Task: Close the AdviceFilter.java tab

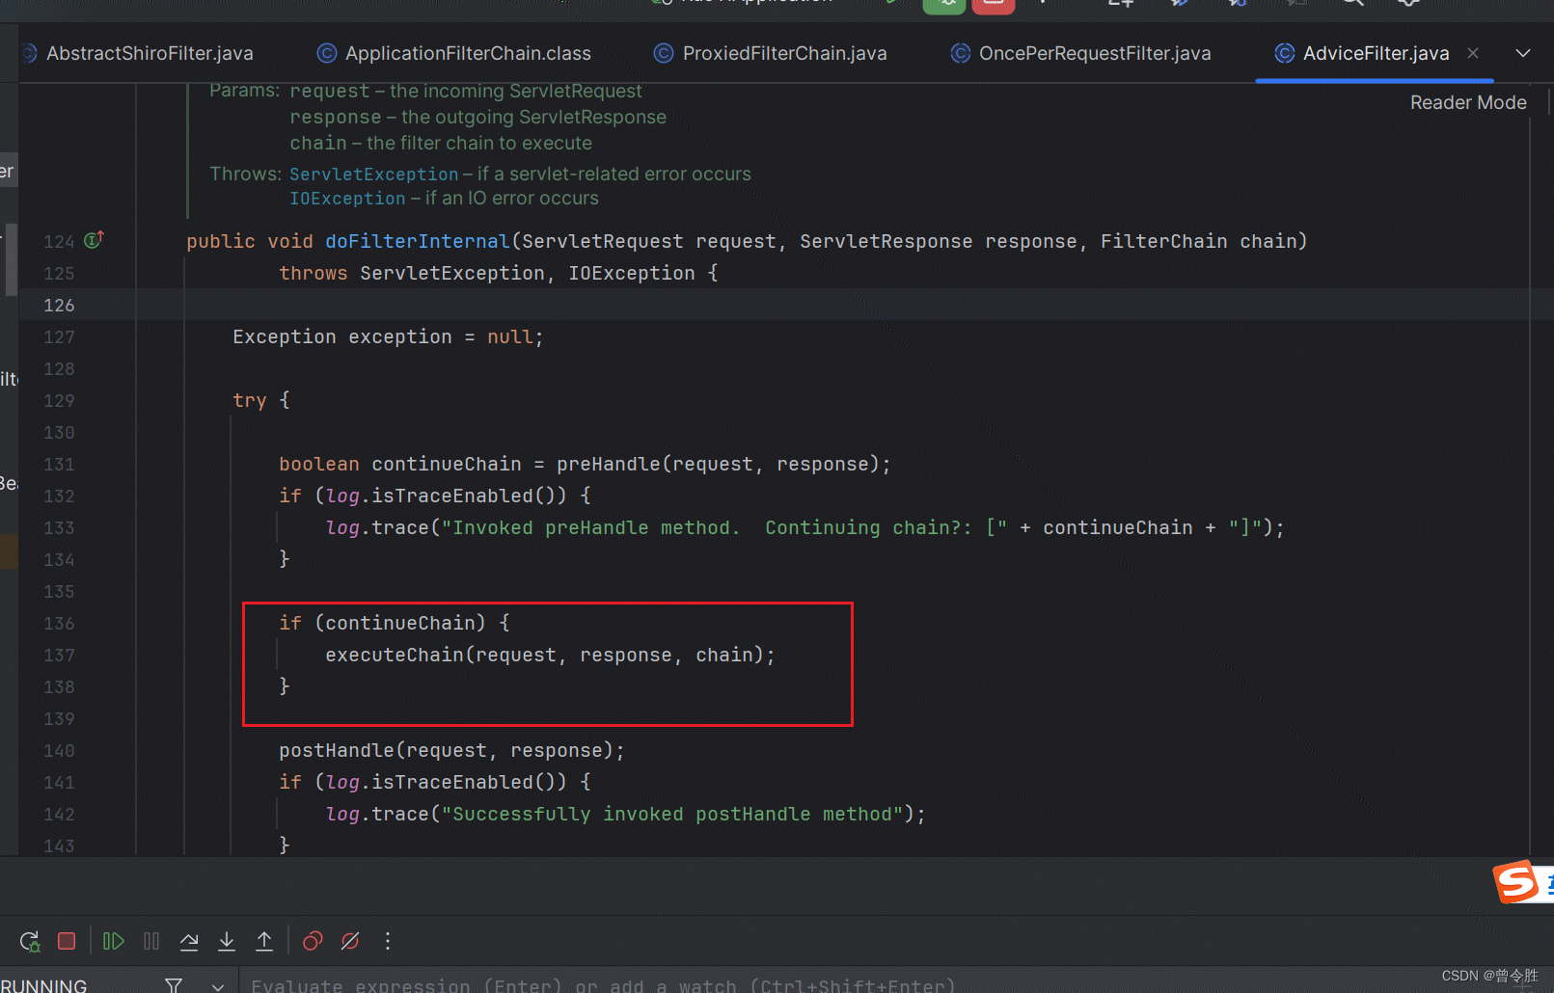Action: 1473,53
